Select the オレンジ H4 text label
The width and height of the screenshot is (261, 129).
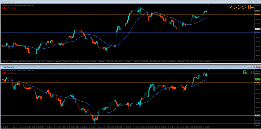tap(238, 7)
